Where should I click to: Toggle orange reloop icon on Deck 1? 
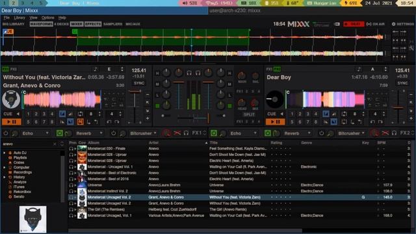pos(80,122)
